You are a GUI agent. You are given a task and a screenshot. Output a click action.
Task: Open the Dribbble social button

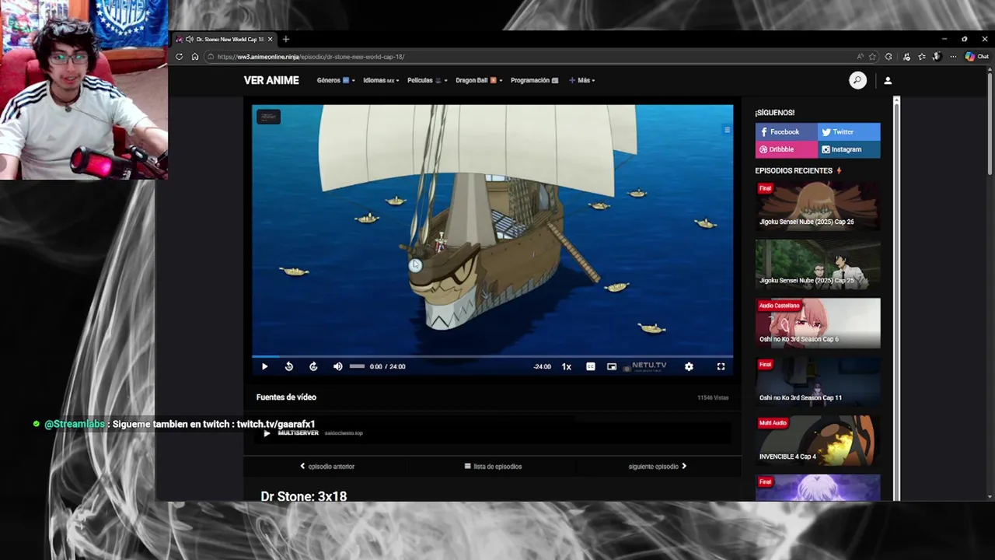[786, 149]
